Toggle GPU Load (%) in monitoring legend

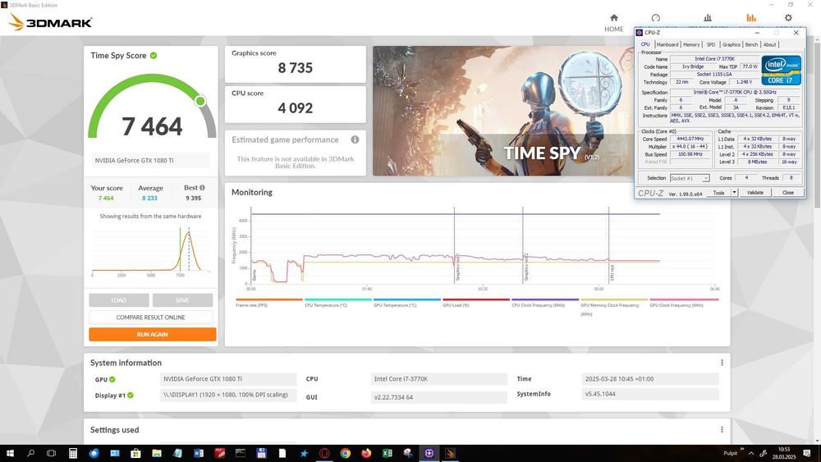pyautogui.click(x=476, y=303)
